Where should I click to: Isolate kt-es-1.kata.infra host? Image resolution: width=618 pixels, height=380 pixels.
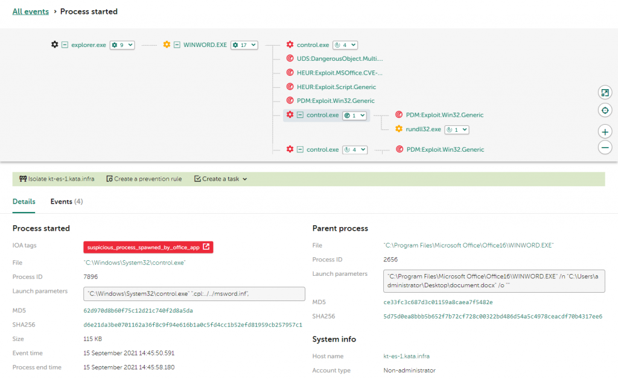[57, 179]
